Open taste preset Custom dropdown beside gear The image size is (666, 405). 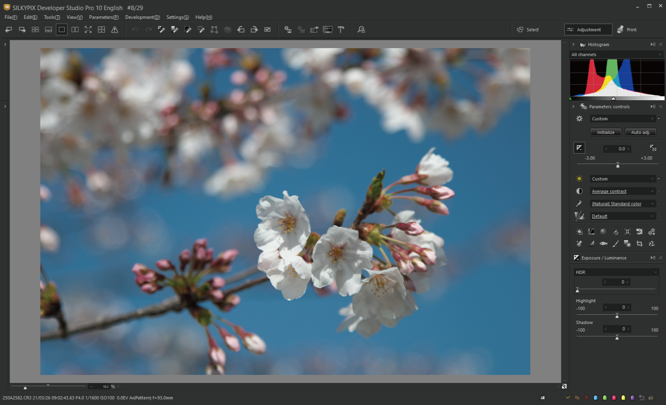click(623, 119)
